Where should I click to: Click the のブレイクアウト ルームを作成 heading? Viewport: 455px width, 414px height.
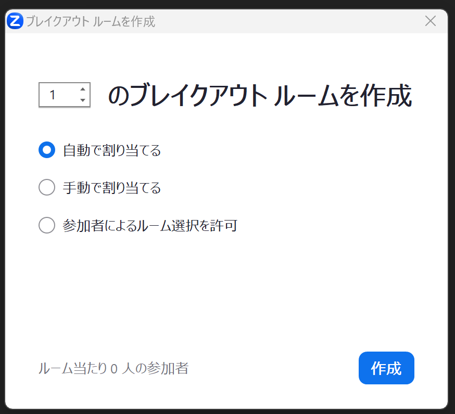260,95
